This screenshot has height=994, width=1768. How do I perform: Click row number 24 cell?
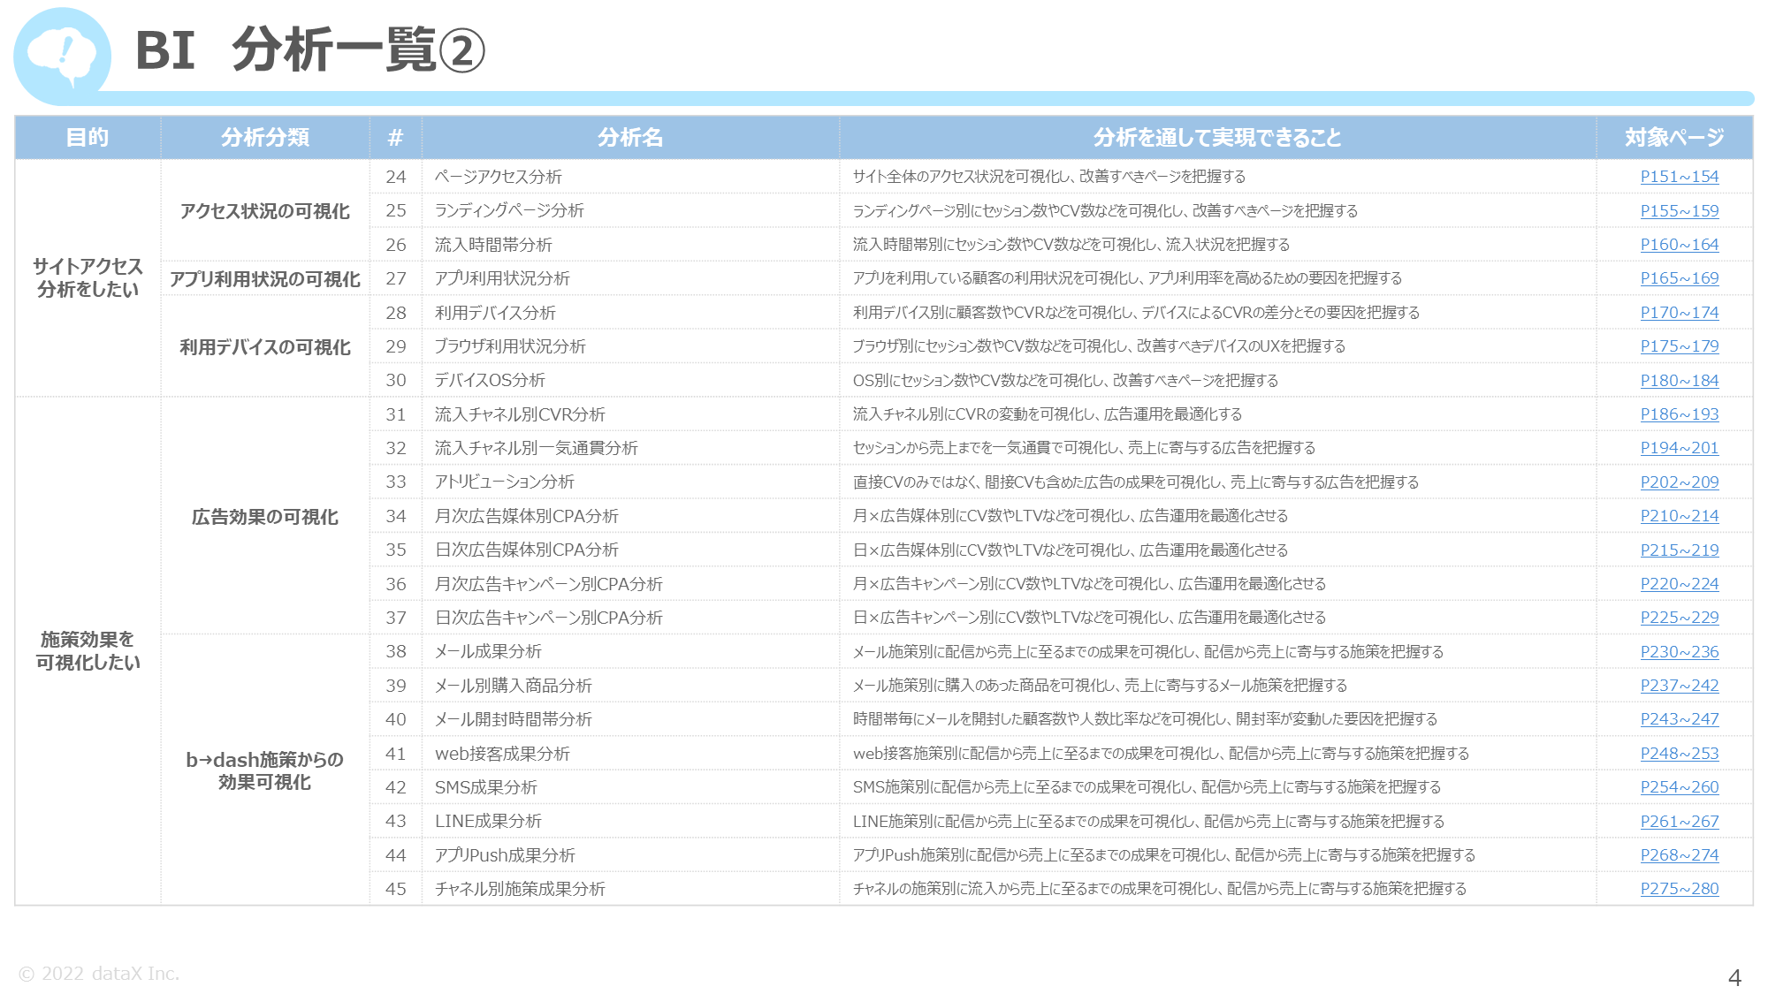(396, 177)
